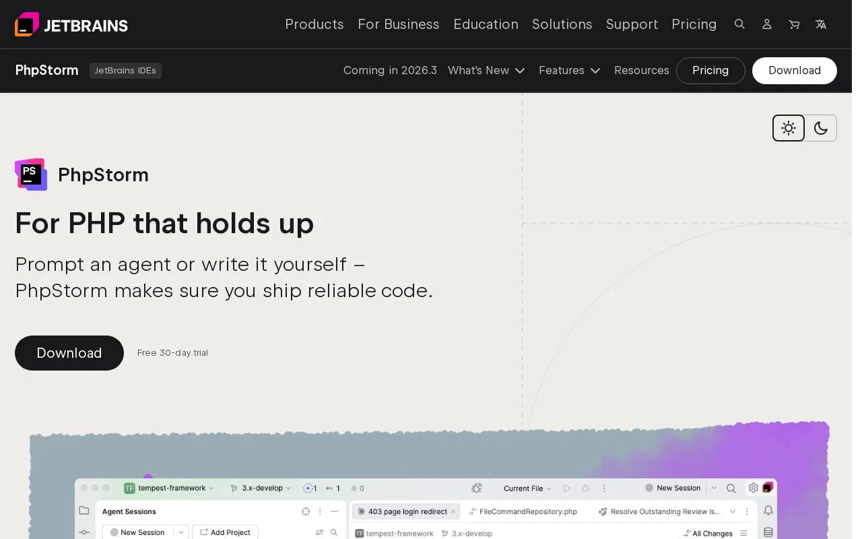Screen dimensions: 862x539
Task: Click the ladybug icon in IDE toolbar
Action: [x=477, y=488]
